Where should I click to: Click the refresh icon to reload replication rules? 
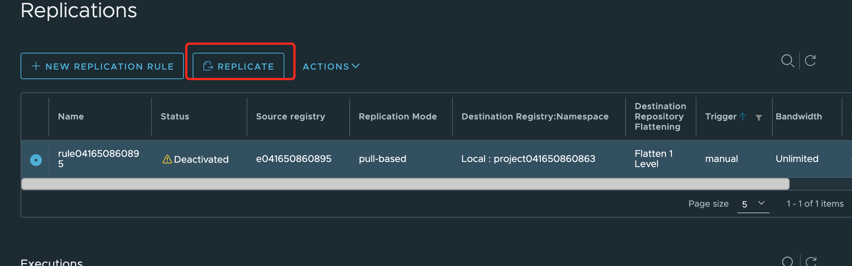click(x=810, y=61)
